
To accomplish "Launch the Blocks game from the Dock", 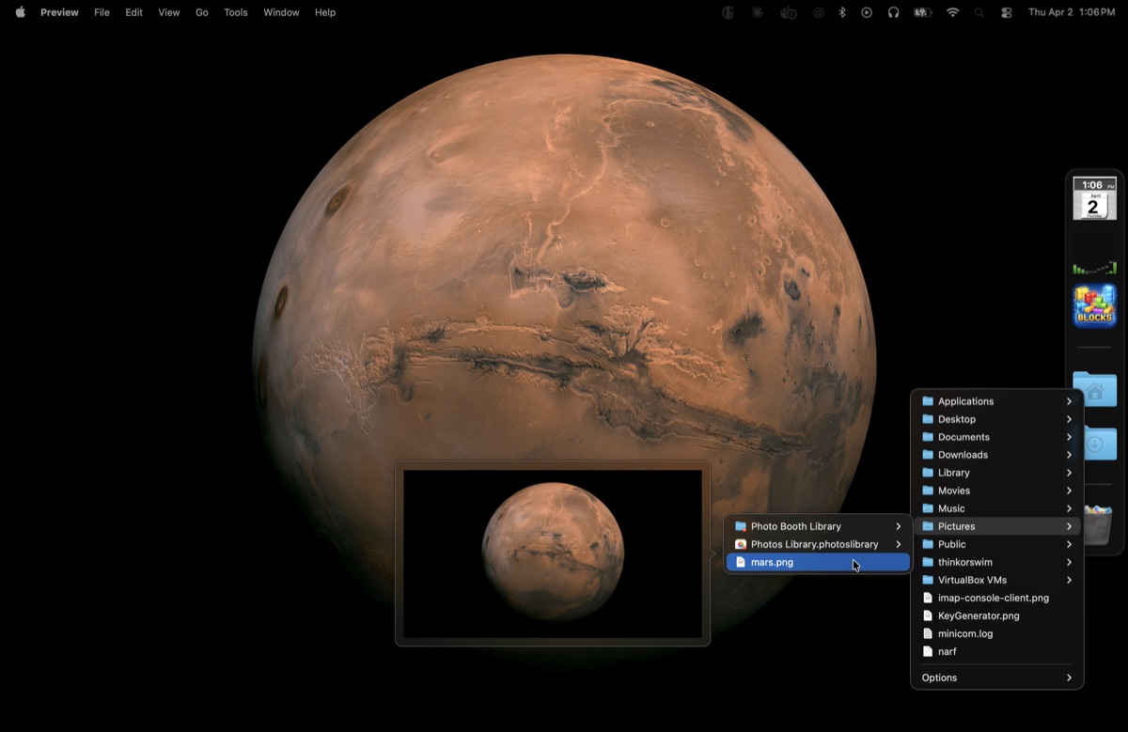I will (1094, 306).
